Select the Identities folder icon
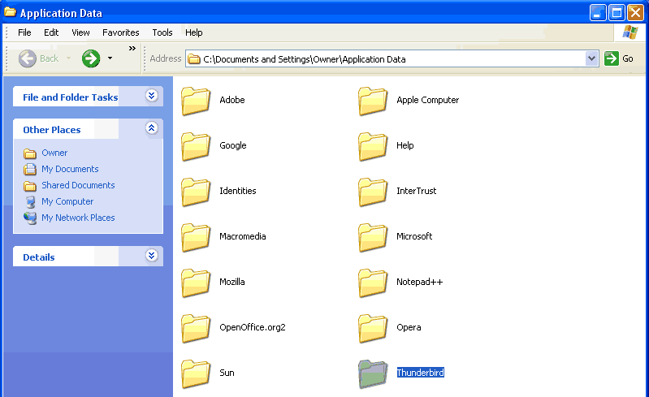This screenshot has height=397, width=649. (196, 192)
